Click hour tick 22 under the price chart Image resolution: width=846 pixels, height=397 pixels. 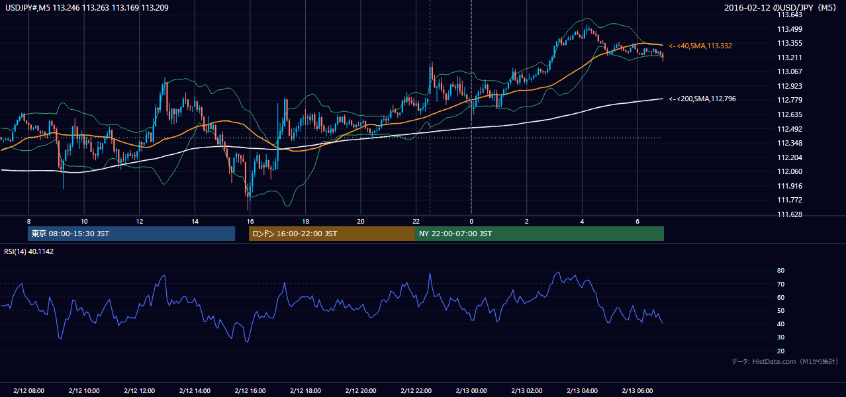[416, 221]
